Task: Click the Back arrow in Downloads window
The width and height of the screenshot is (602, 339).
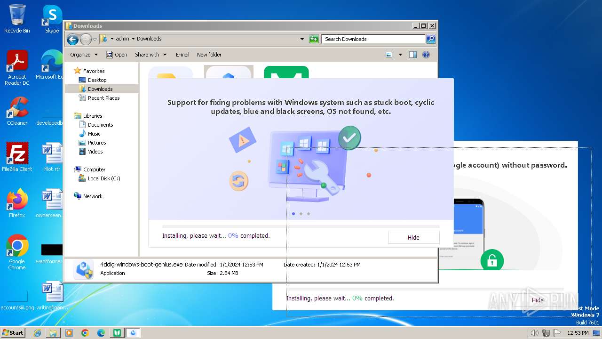Action: [72, 39]
